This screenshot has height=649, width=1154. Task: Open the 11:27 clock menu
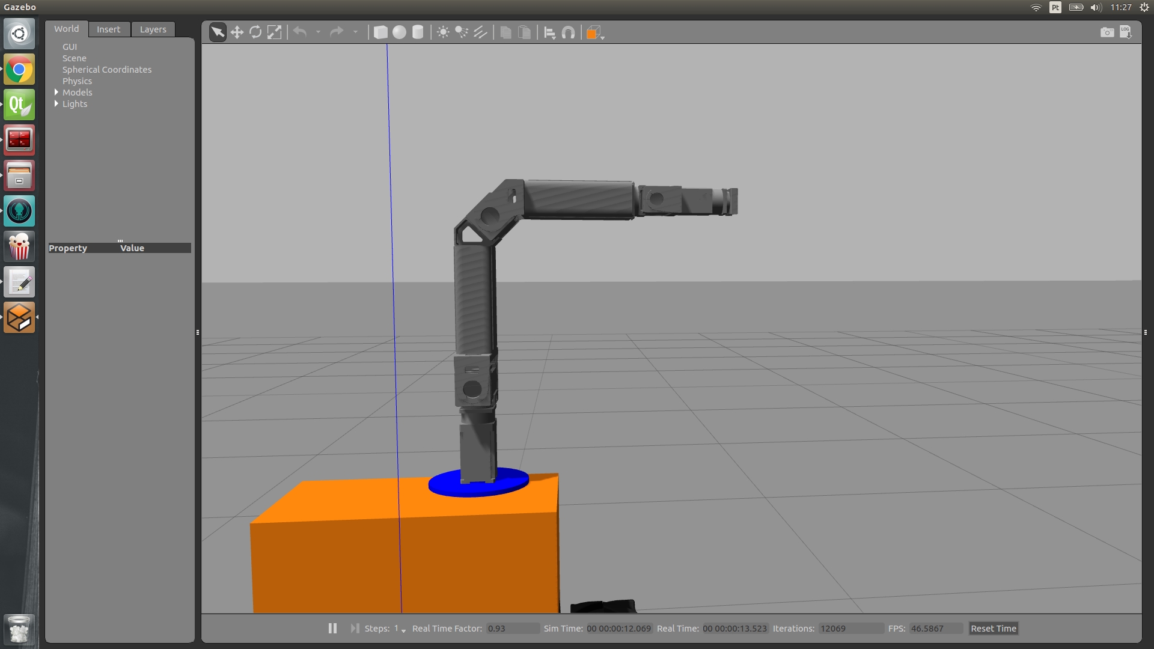click(1121, 7)
